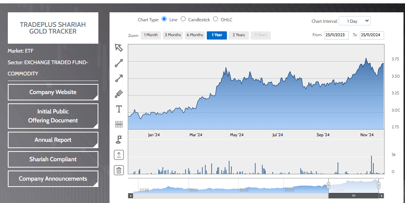
Task: Open the Chart Interval dropdown
Action: pyautogui.click(x=355, y=21)
